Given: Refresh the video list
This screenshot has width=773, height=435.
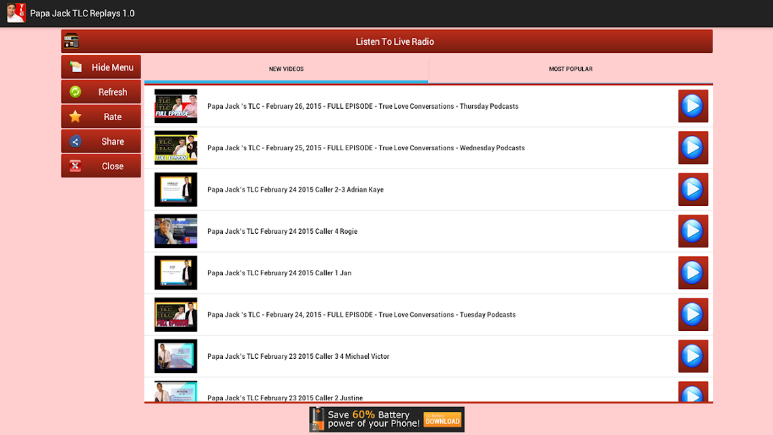Looking at the screenshot, I should (101, 92).
